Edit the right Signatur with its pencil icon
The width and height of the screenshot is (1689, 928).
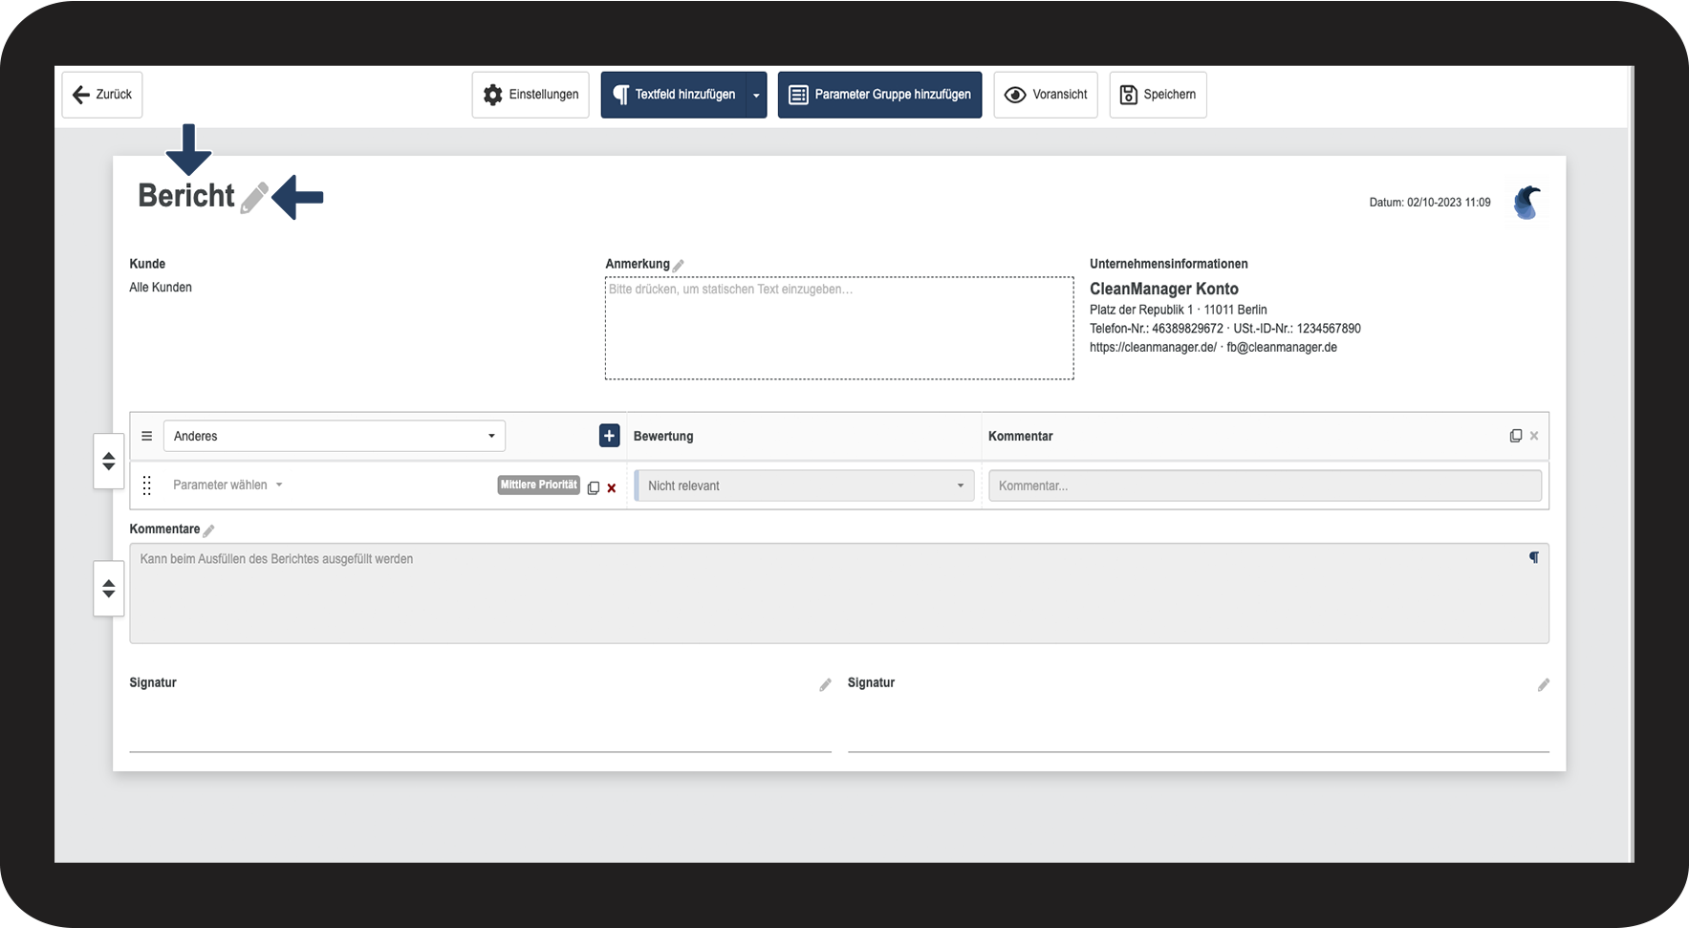[1543, 684]
